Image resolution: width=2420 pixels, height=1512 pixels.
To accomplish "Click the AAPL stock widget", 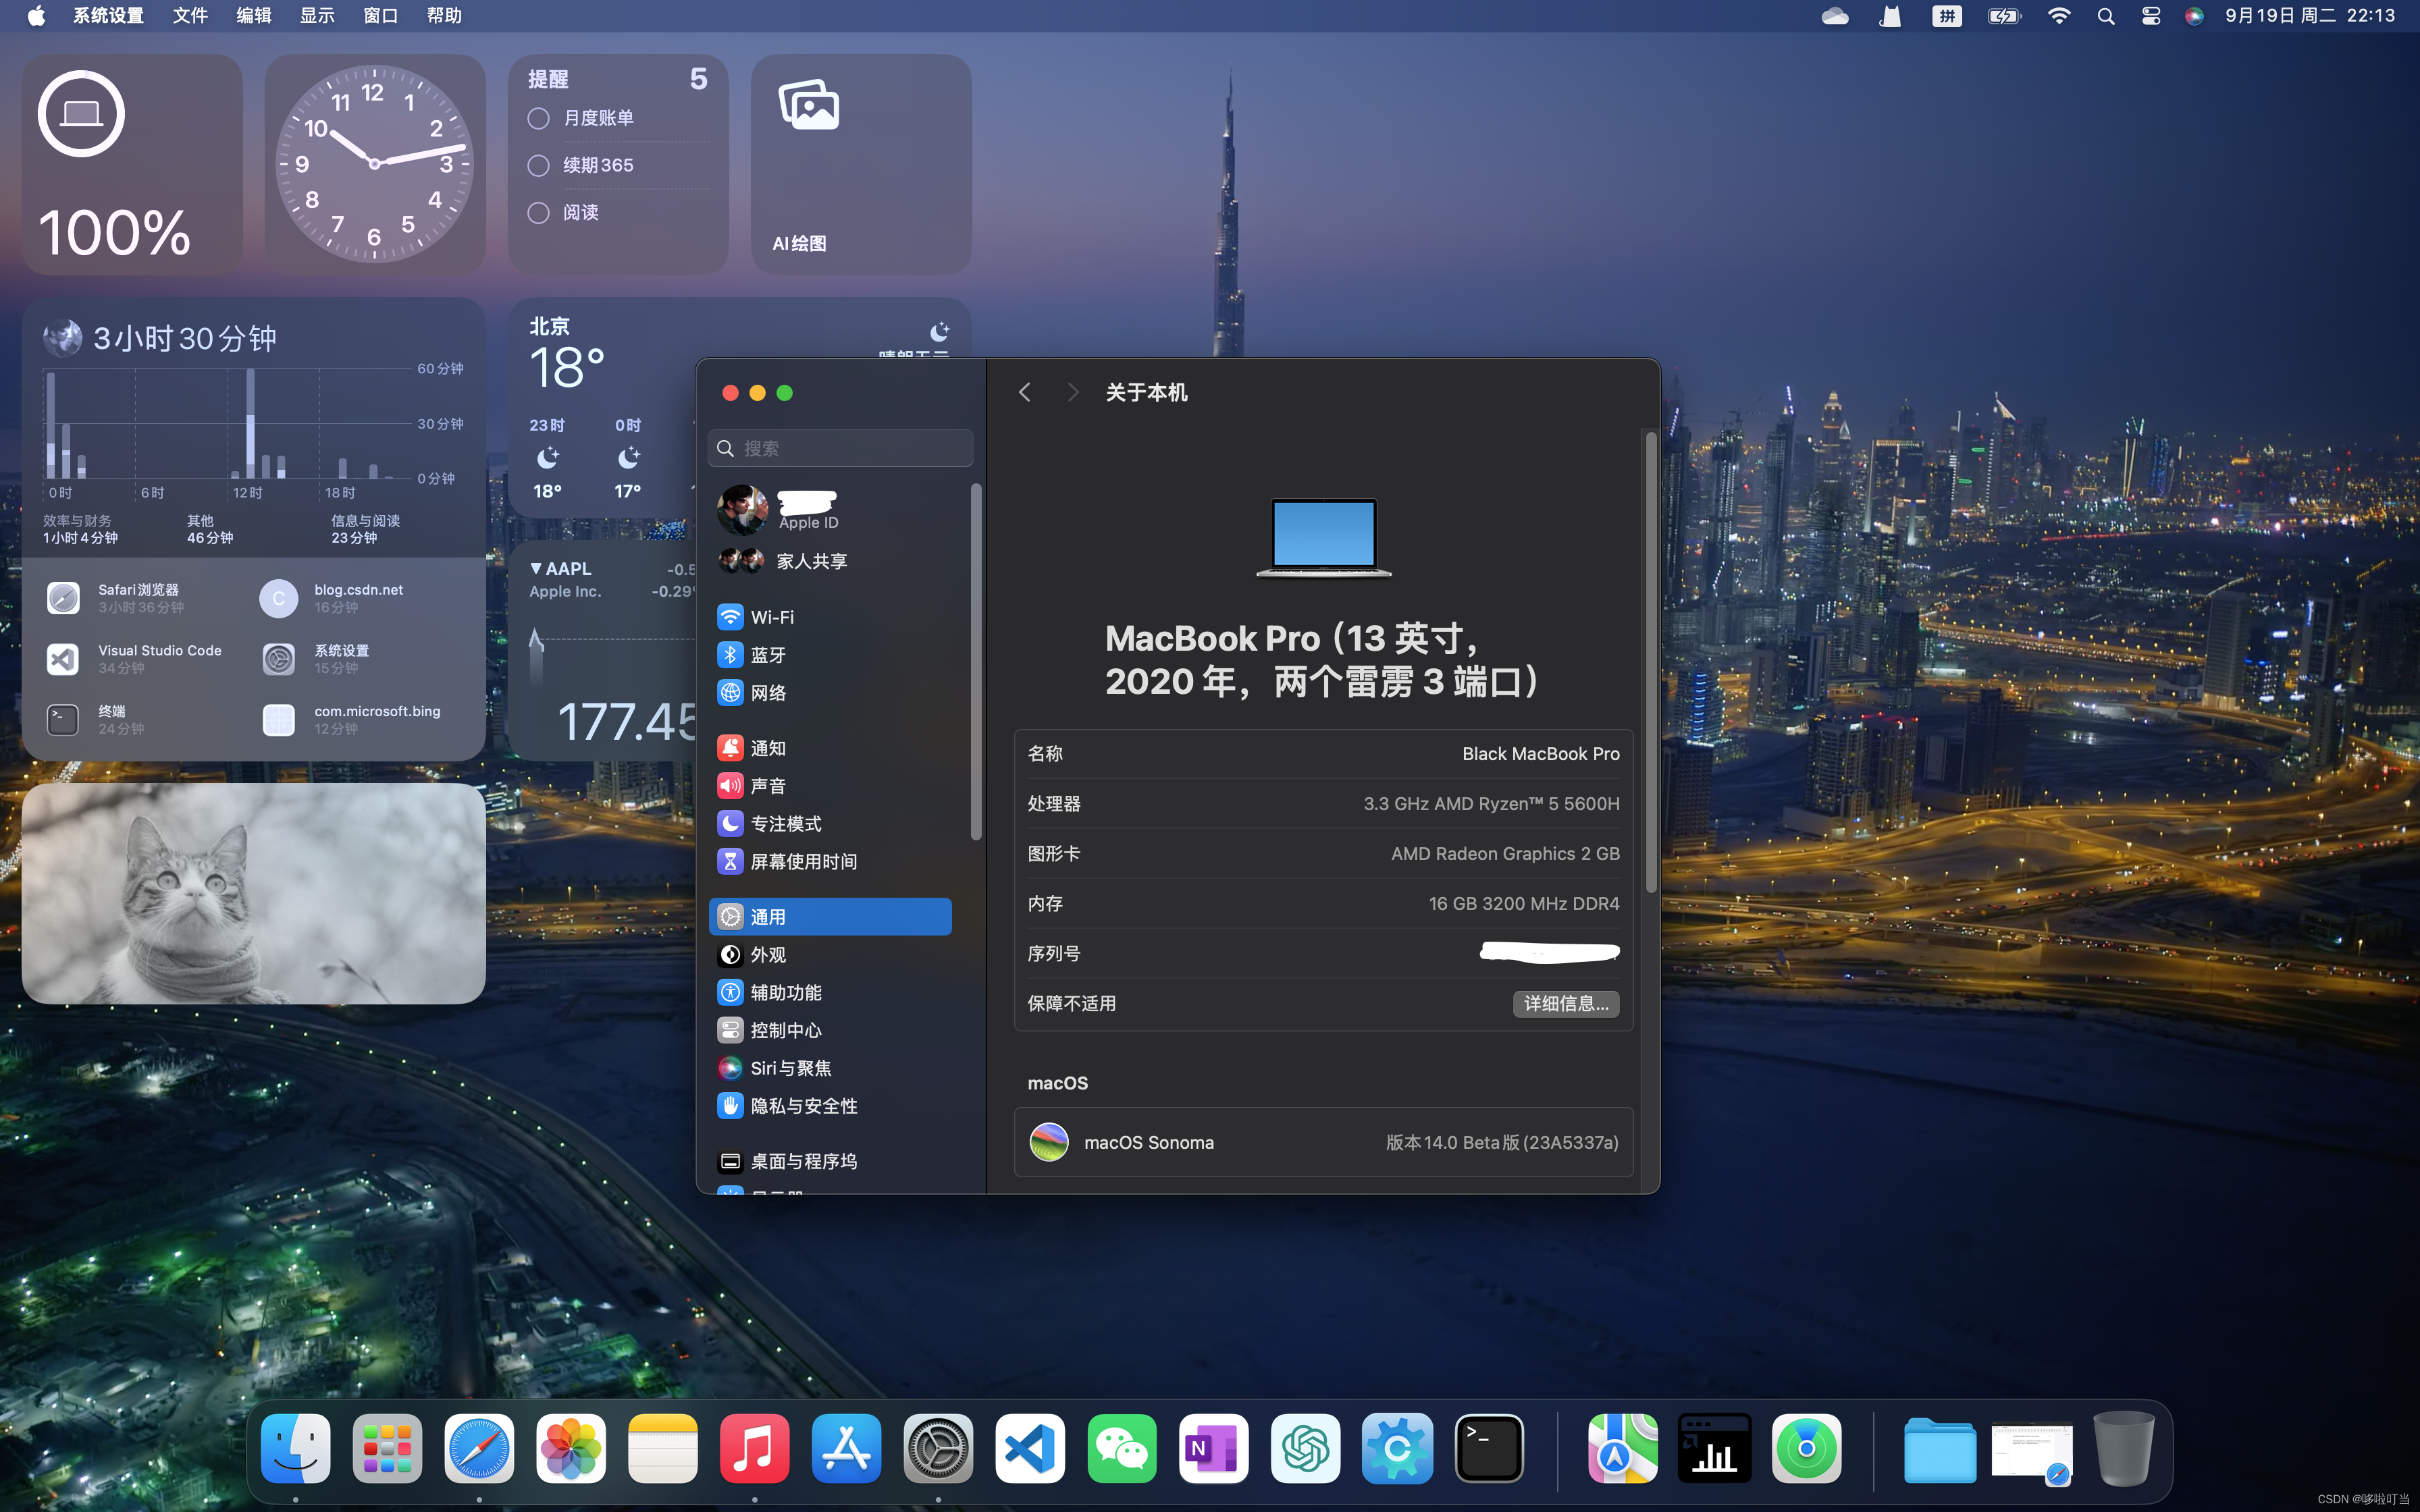I will pos(602,651).
